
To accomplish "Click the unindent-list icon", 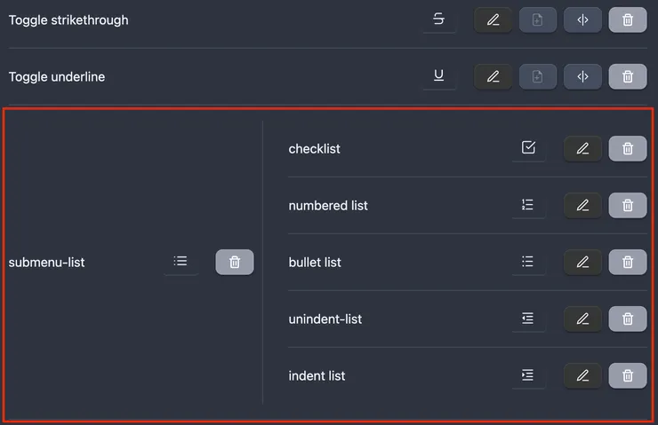I will click(x=528, y=319).
